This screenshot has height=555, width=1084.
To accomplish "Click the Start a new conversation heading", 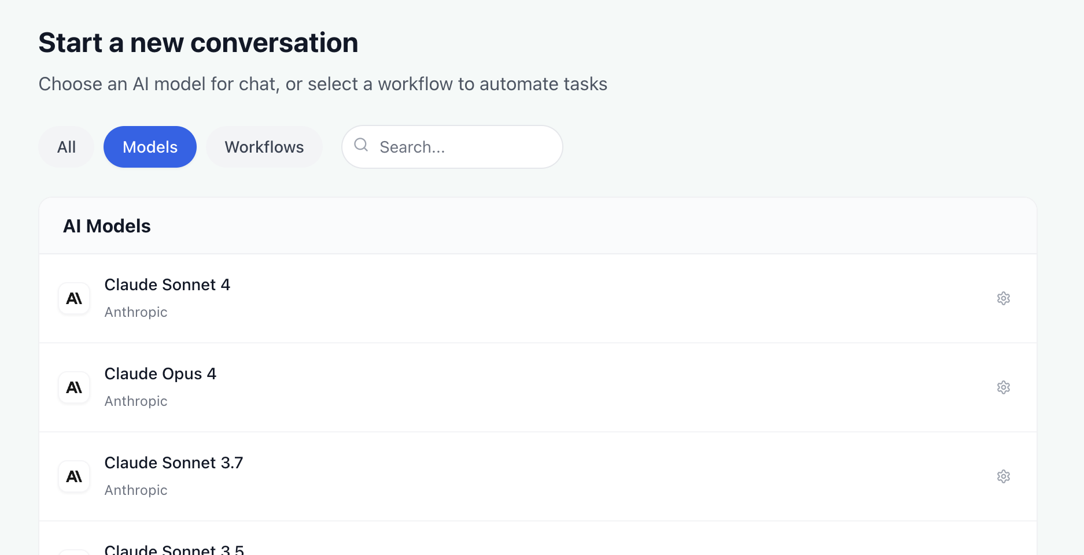I will pyautogui.click(x=198, y=42).
